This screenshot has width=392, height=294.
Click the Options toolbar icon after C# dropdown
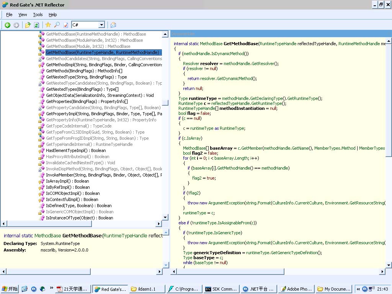pos(113,25)
